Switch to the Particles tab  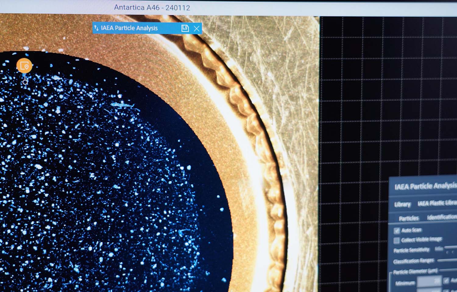pyautogui.click(x=409, y=218)
